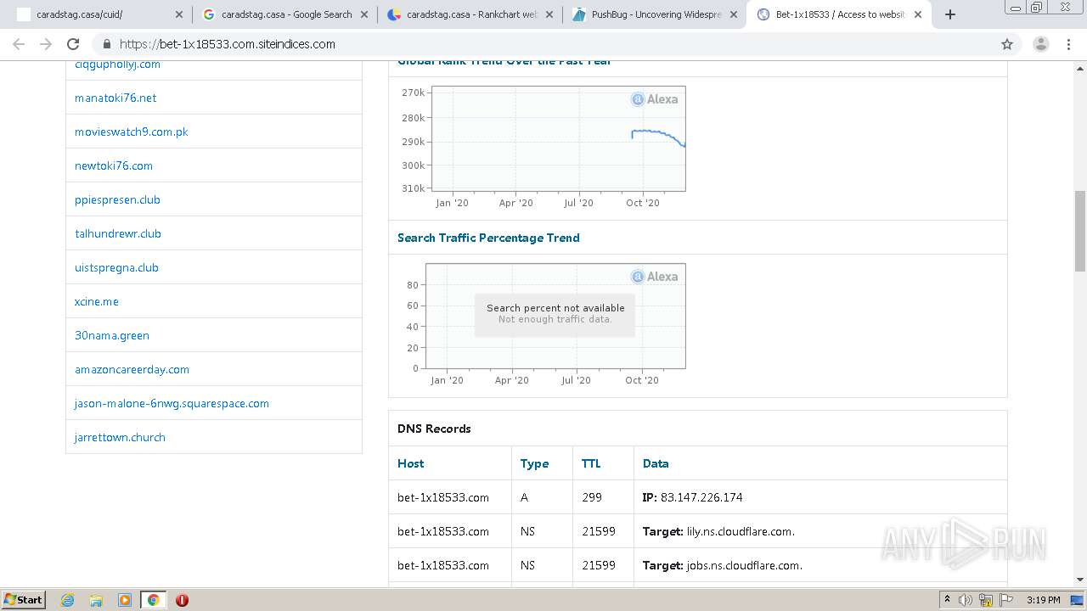Close the caradstag.casa/cuid/ tab

(x=178, y=14)
